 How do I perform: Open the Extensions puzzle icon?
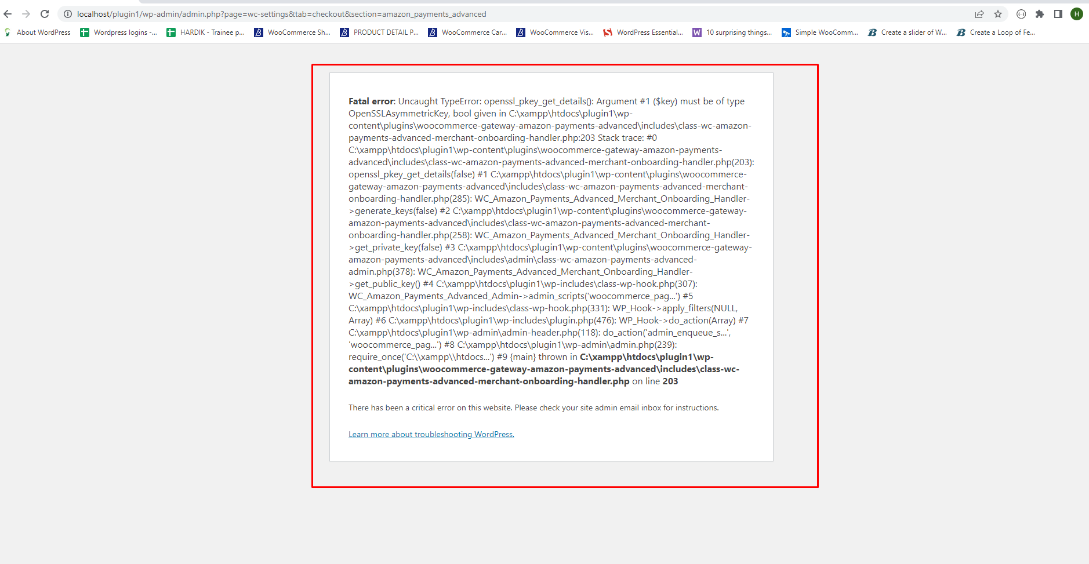tap(1040, 14)
